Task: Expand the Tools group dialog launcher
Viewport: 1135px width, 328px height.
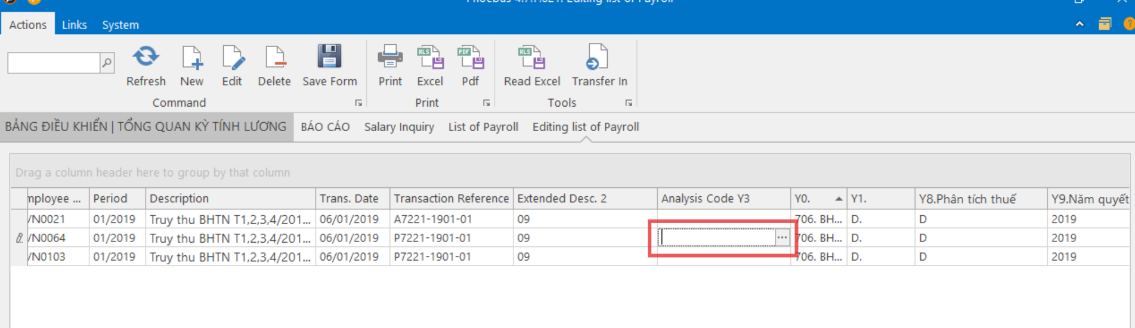Action: pos(629,103)
